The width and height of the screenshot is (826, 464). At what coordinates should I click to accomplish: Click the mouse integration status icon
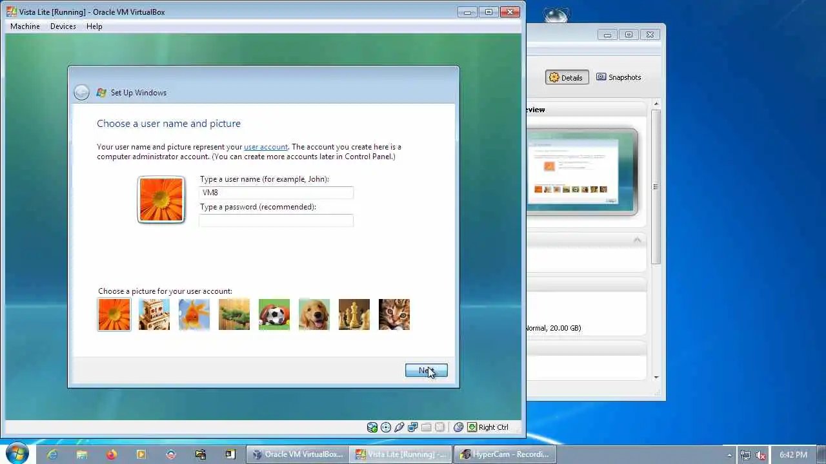pyautogui.click(x=459, y=427)
